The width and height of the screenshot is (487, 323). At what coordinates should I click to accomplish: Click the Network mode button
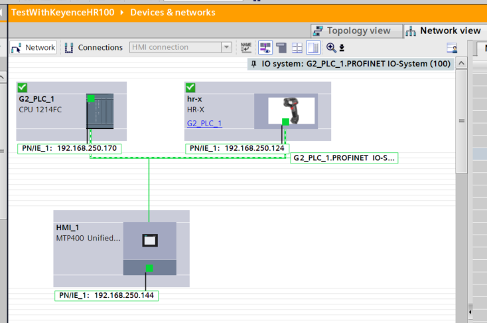pyautogui.click(x=33, y=48)
